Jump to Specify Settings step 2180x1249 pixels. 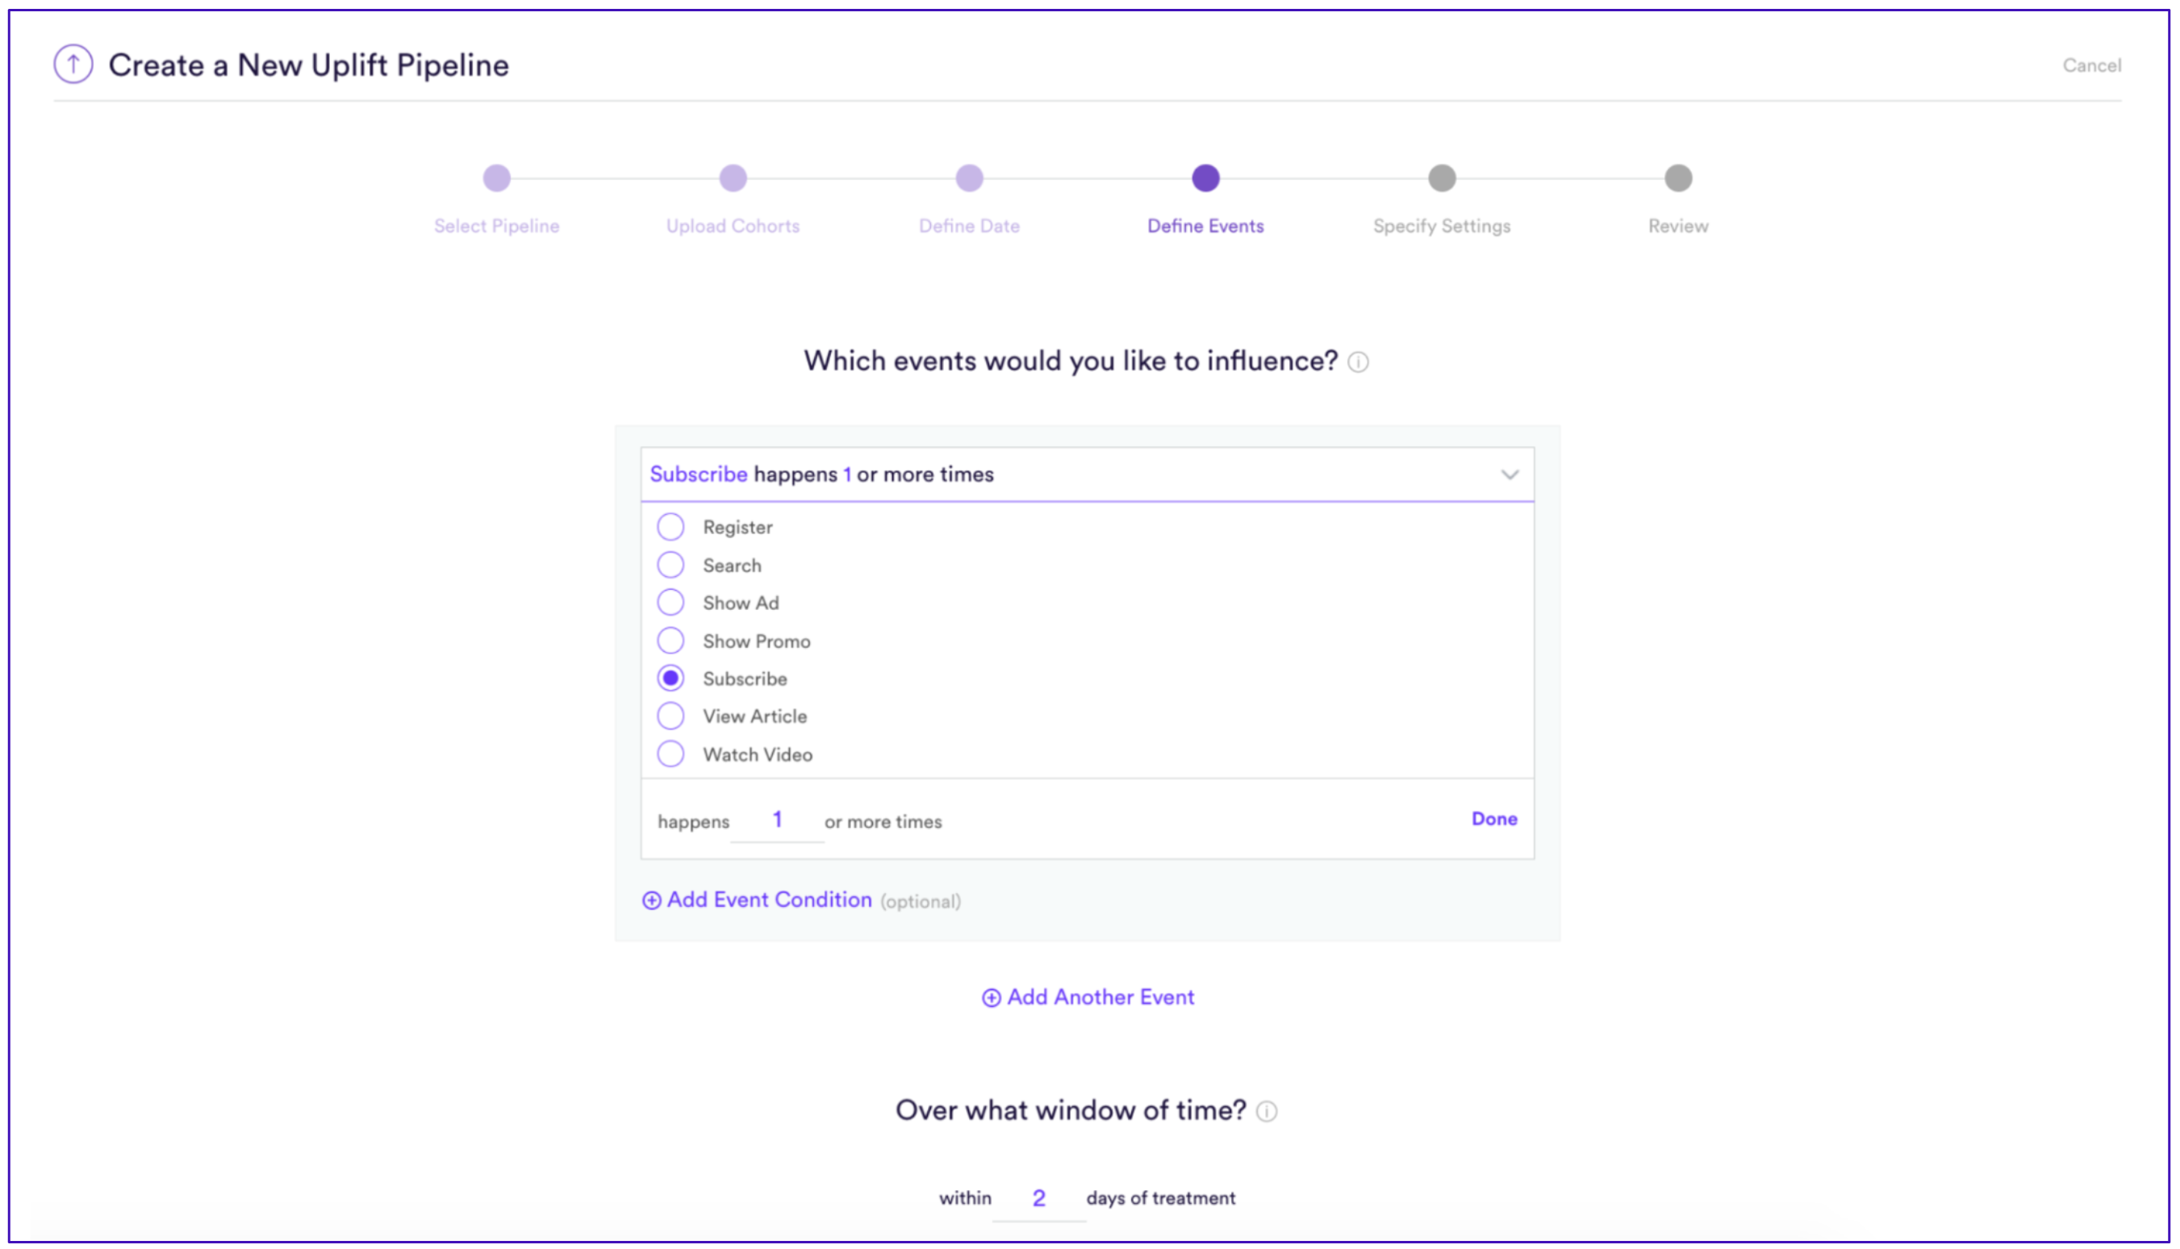pyautogui.click(x=1443, y=178)
